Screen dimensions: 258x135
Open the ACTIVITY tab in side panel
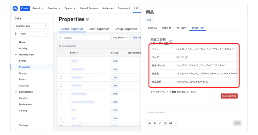click(182, 28)
